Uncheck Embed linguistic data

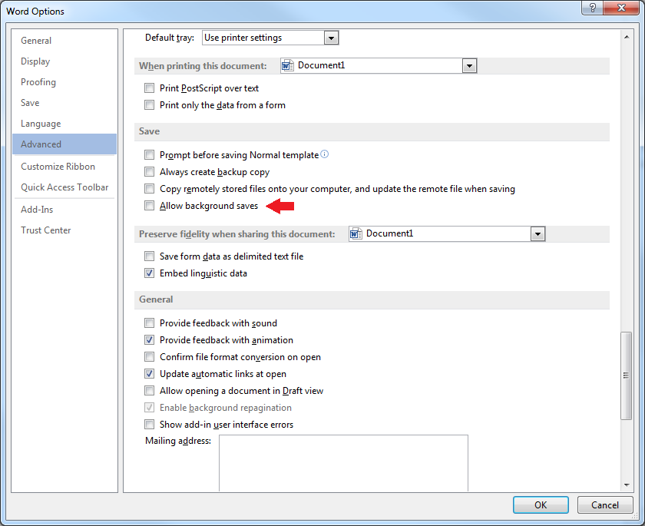(x=149, y=273)
